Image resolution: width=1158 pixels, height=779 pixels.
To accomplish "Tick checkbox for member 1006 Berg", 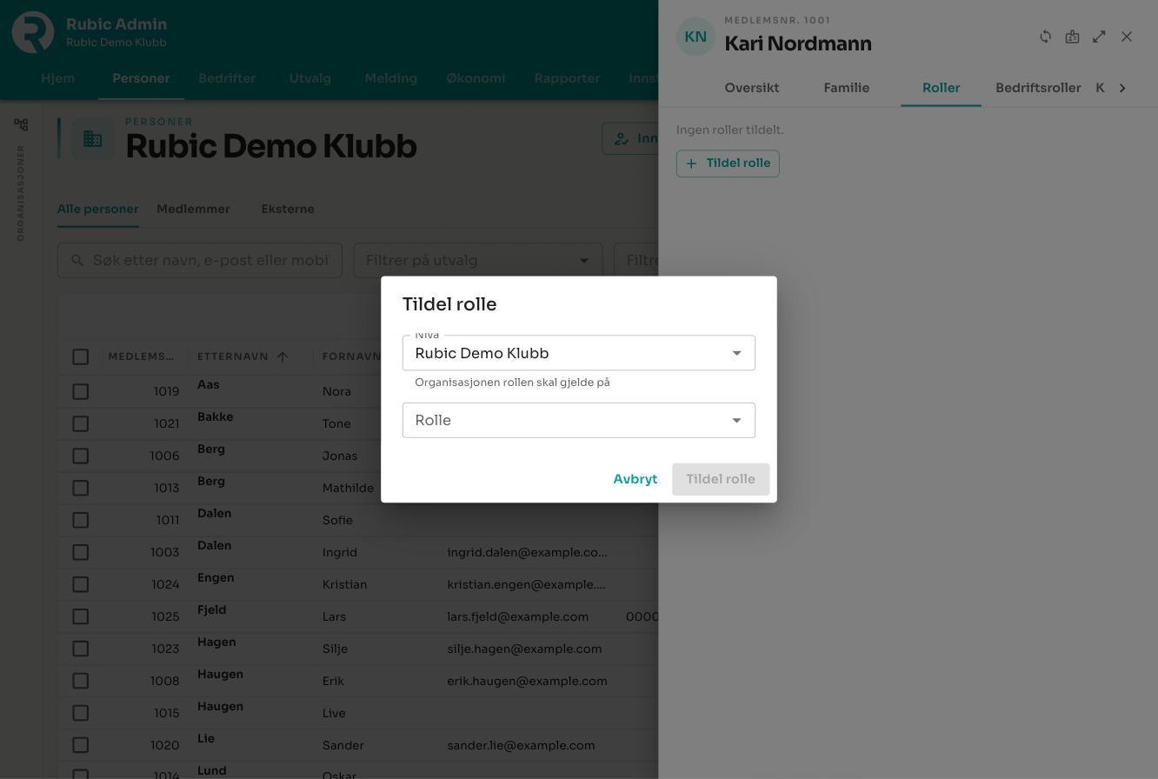I will coord(81,456).
